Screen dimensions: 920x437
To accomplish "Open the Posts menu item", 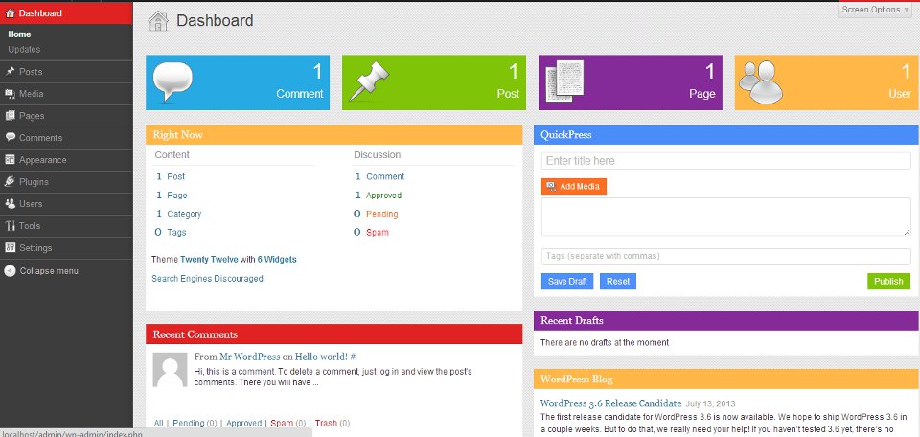I will tap(66, 72).
